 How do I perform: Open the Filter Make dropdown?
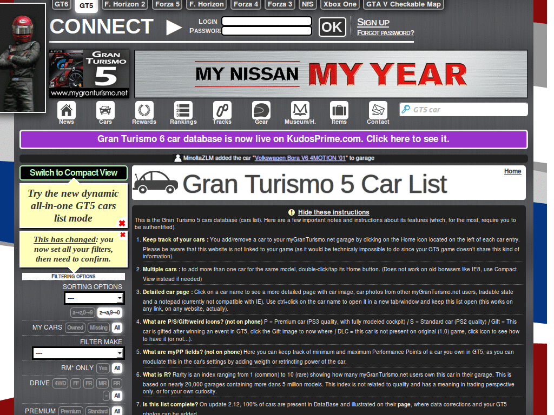pos(78,353)
